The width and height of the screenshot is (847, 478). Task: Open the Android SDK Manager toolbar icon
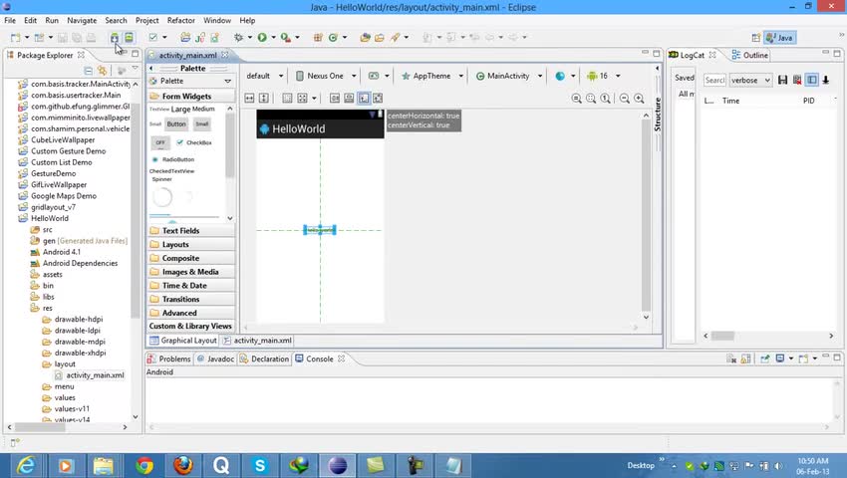coord(114,37)
